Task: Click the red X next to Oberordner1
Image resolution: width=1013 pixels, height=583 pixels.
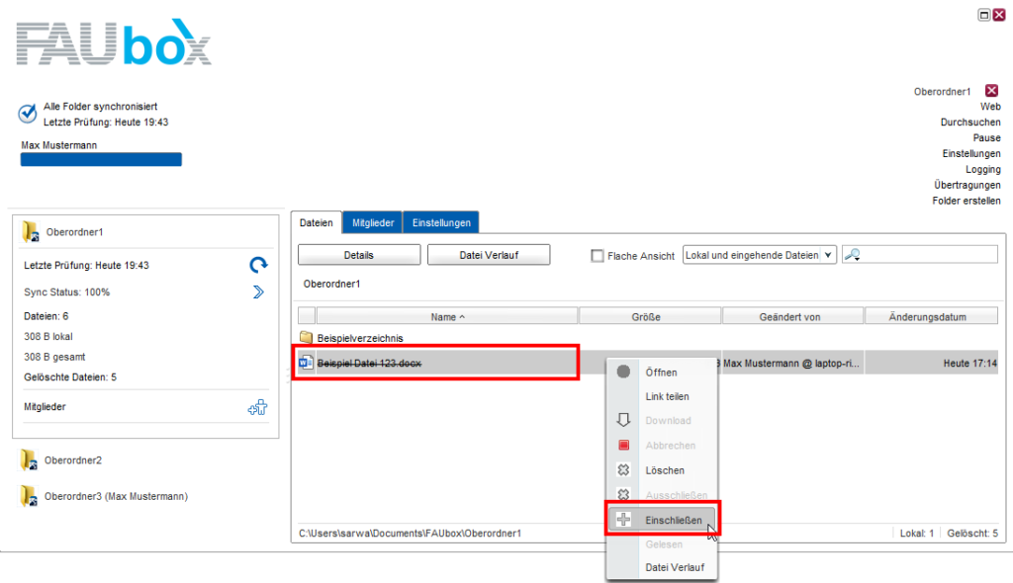Action: [992, 91]
